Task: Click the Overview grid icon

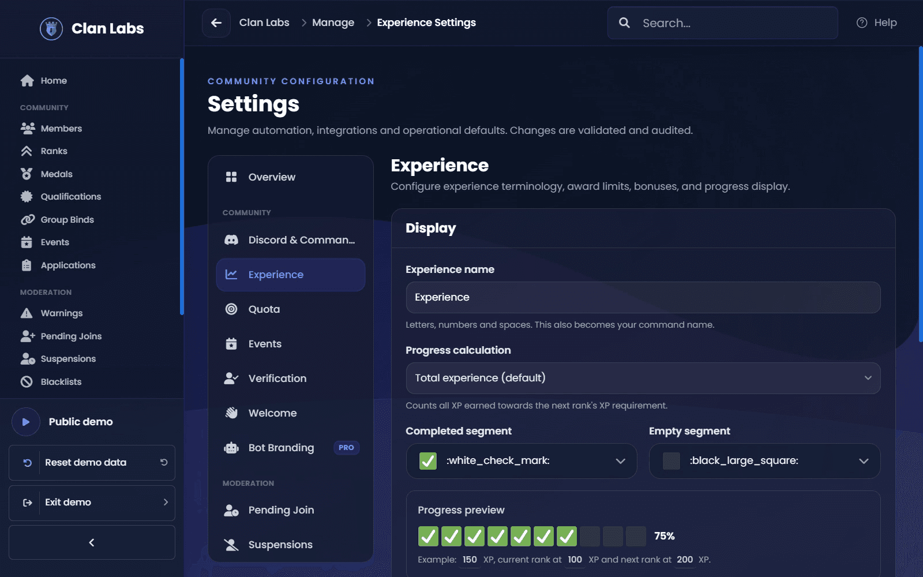Action: [x=231, y=177]
